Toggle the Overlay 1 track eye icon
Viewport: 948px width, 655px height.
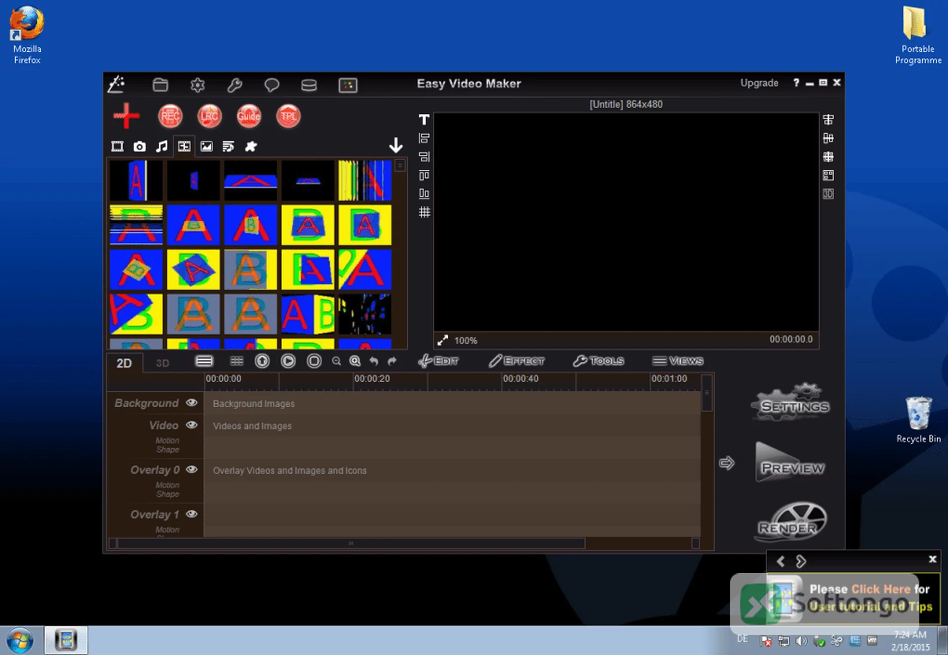point(192,514)
